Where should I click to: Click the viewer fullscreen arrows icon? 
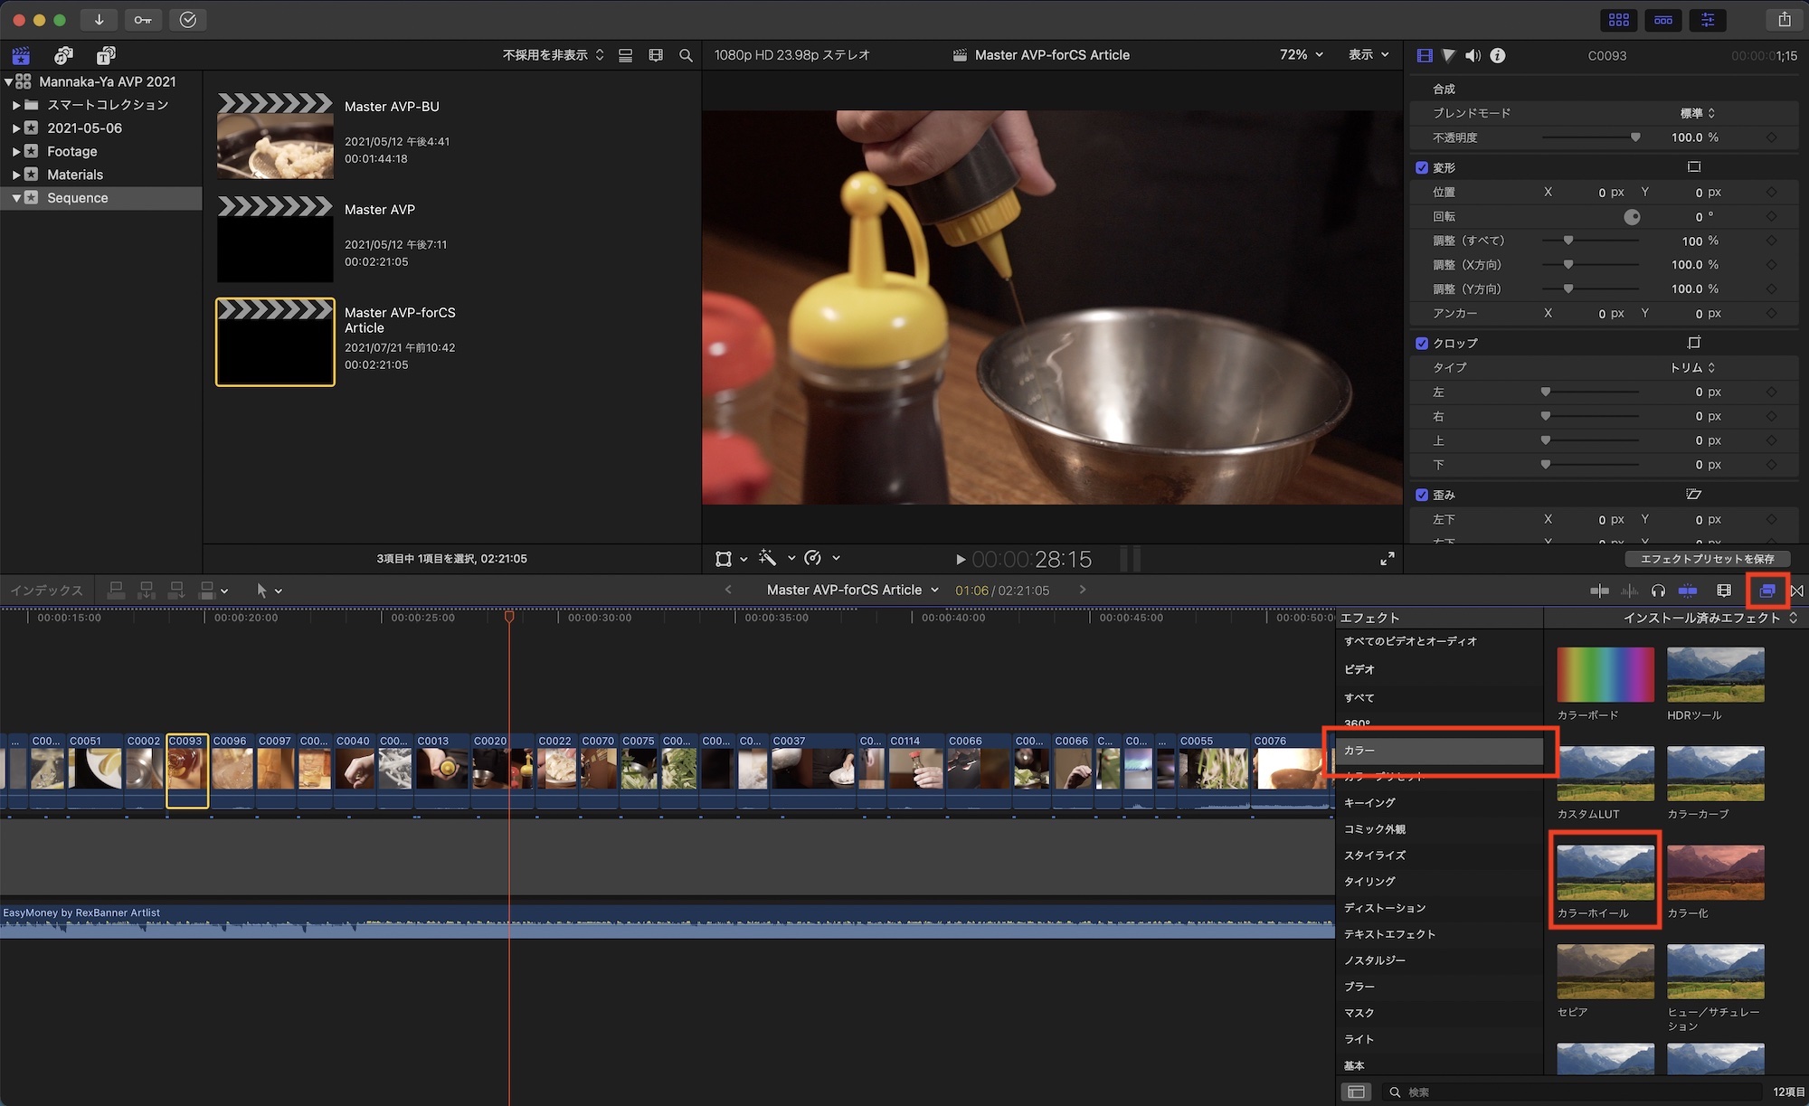(x=1387, y=559)
